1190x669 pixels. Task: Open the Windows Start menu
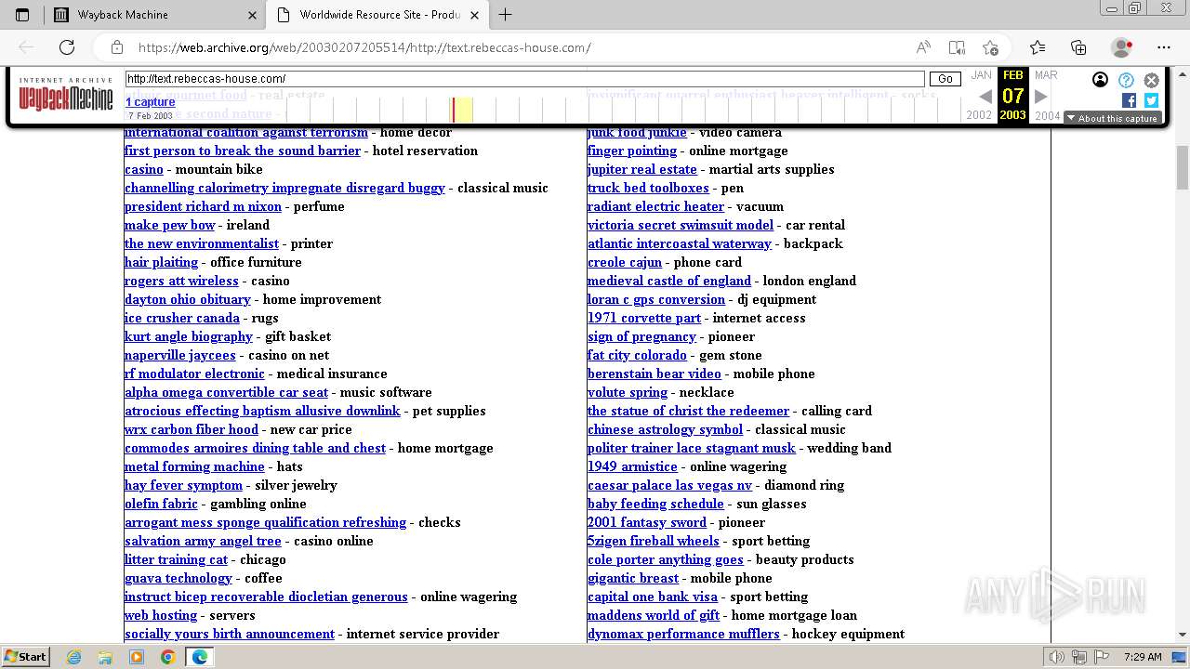tap(25, 657)
